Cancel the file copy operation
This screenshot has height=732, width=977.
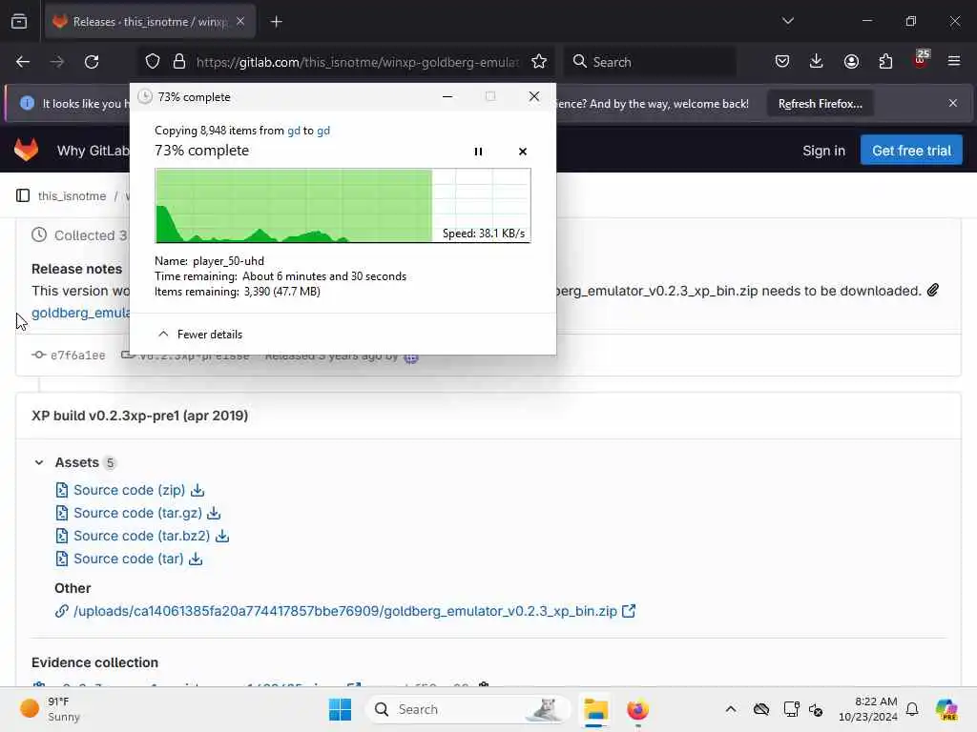pos(523,152)
